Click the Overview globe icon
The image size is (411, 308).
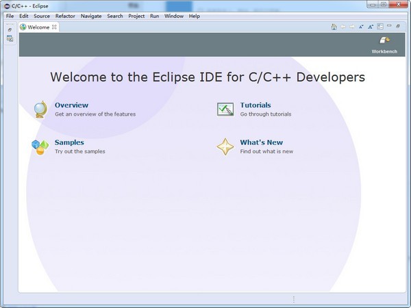(41, 110)
